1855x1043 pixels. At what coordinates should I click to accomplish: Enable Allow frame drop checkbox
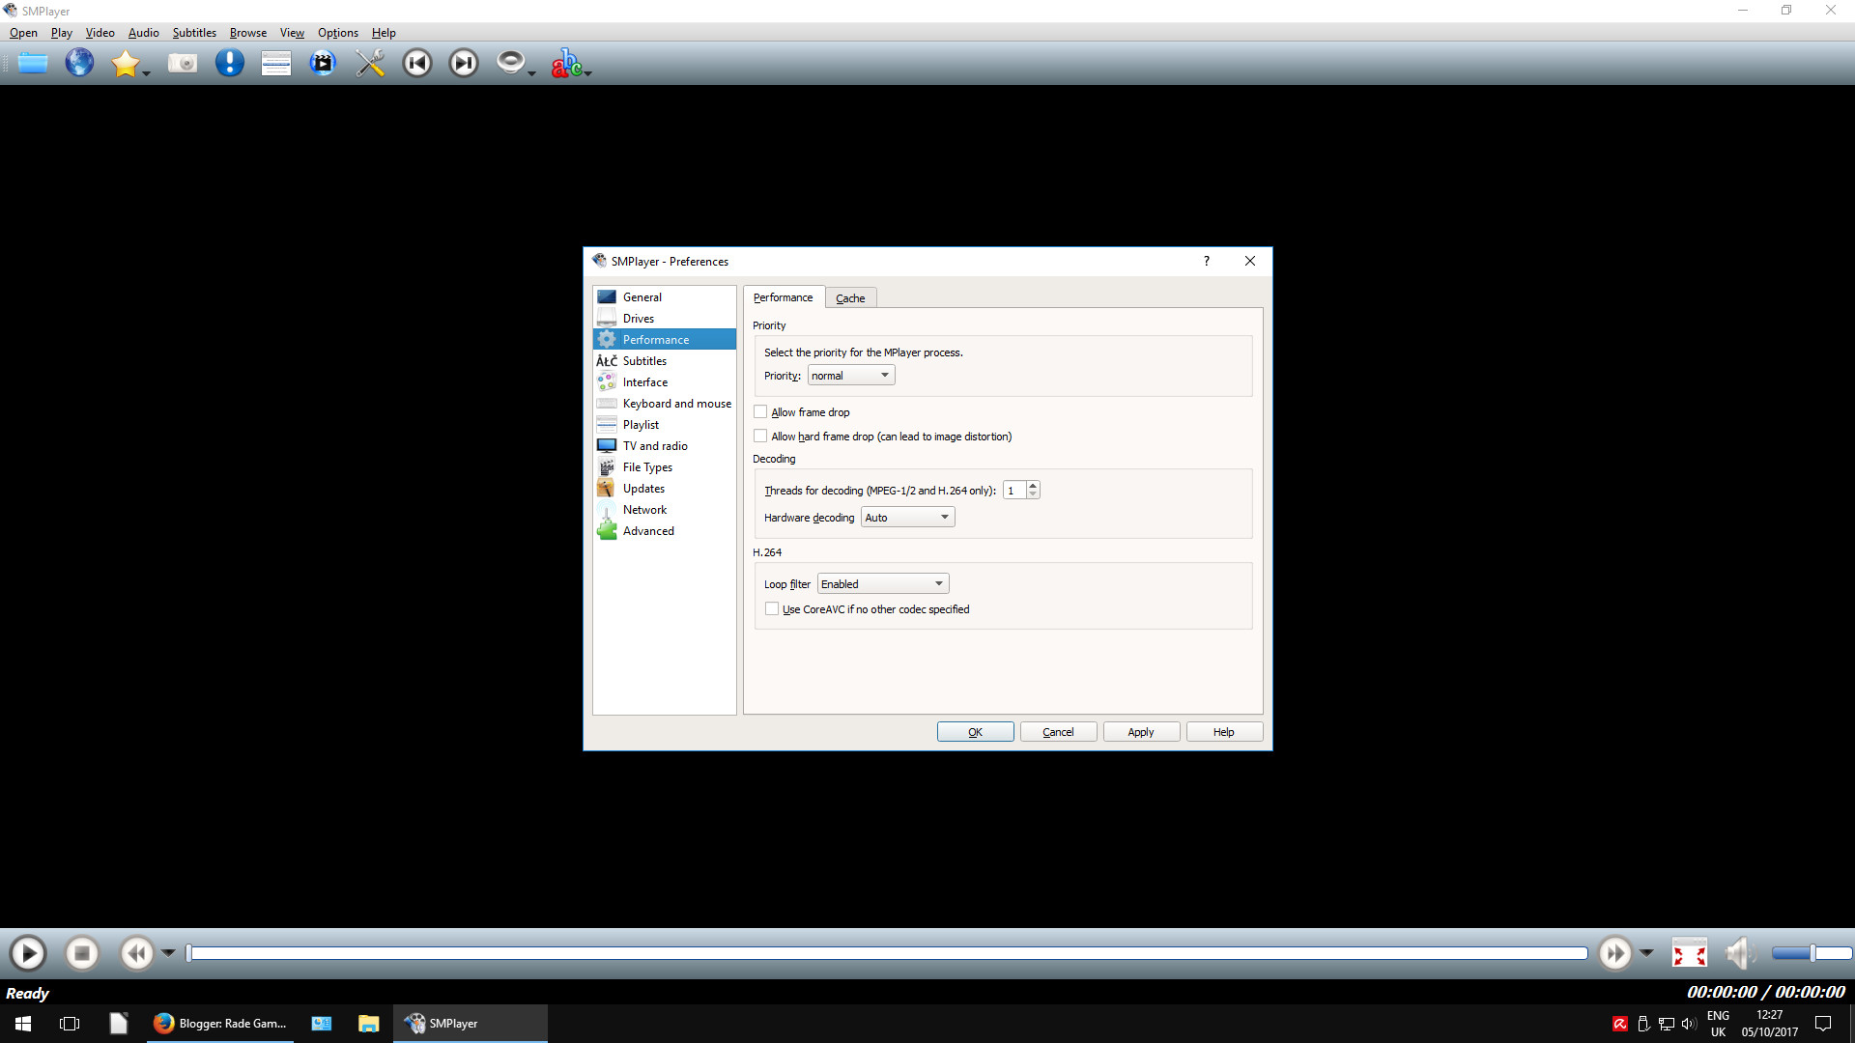click(760, 412)
